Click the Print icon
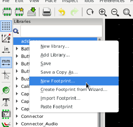 (x=47, y=12)
